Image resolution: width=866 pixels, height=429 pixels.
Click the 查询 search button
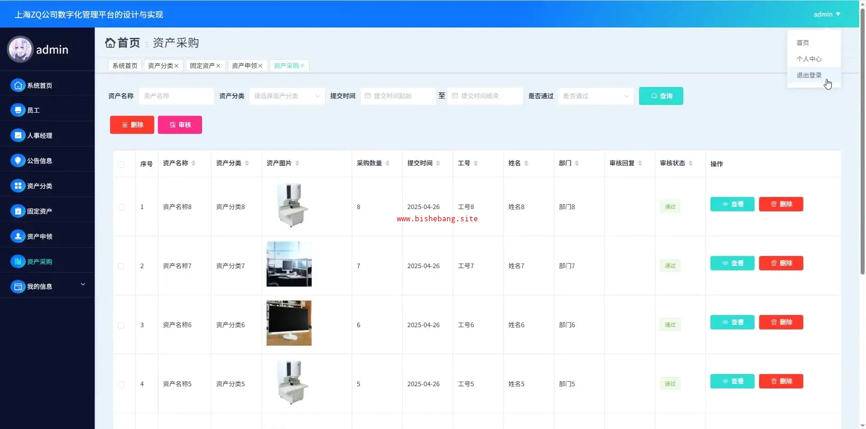[661, 96]
